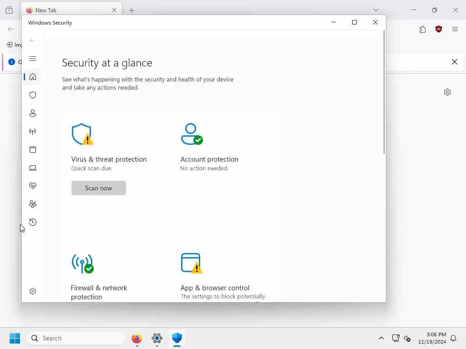Open the App & browser control heading
Image resolution: width=466 pixels, height=349 pixels.
pyautogui.click(x=215, y=288)
